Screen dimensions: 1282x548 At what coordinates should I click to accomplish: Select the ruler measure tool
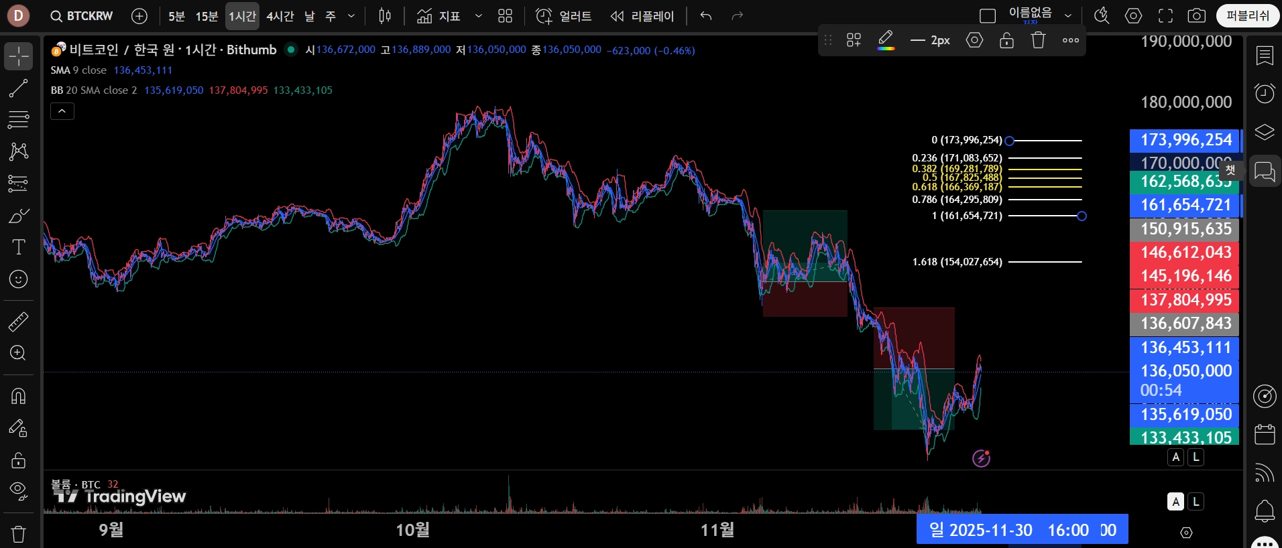coord(19,322)
